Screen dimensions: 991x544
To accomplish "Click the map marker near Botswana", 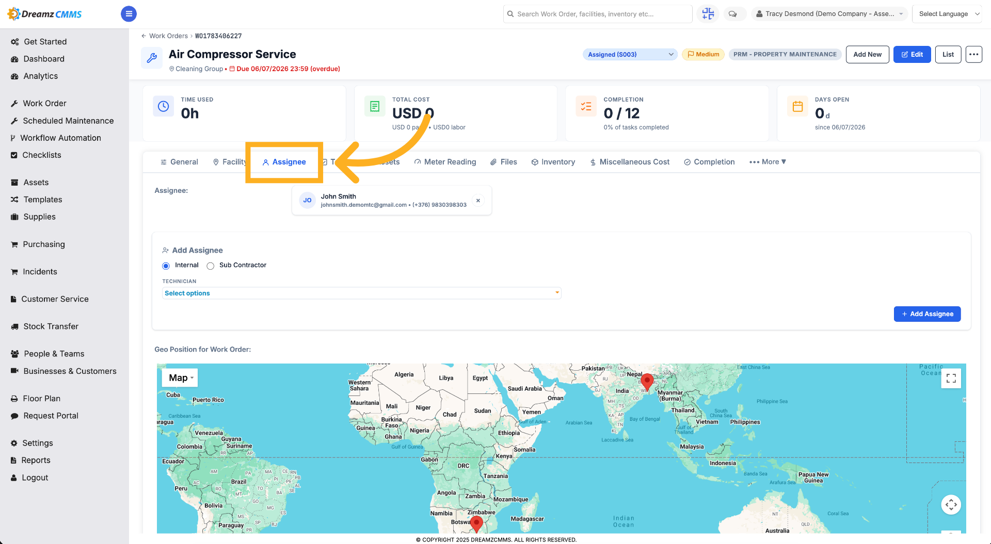I will (x=476, y=523).
